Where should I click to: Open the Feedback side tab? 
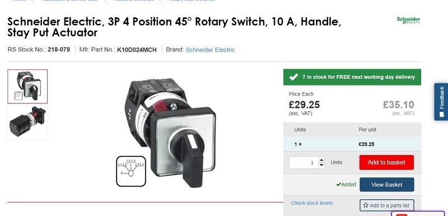(441, 102)
